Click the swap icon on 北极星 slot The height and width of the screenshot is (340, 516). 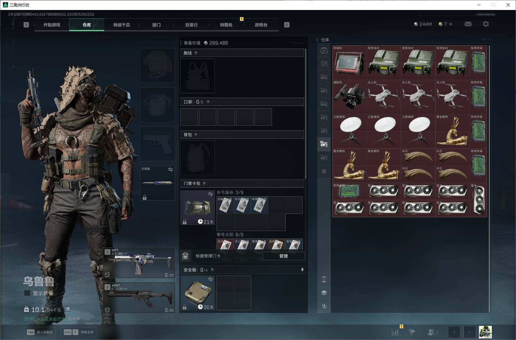pos(170,170)
